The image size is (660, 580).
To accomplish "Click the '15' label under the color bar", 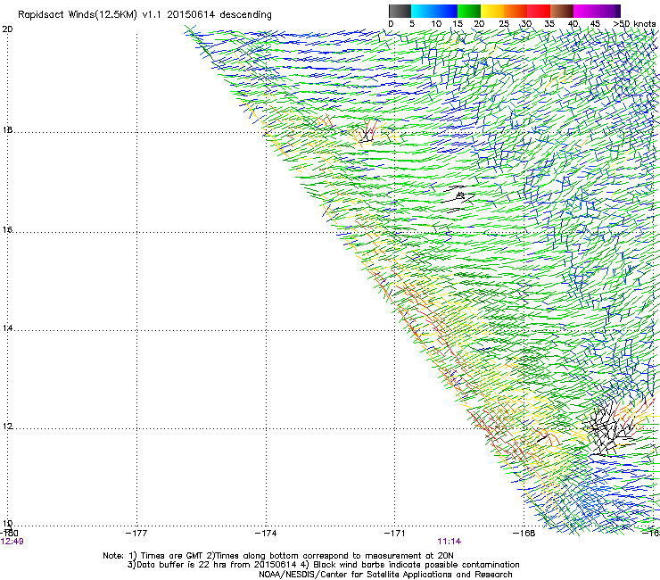I will click(x=458, y=24).
